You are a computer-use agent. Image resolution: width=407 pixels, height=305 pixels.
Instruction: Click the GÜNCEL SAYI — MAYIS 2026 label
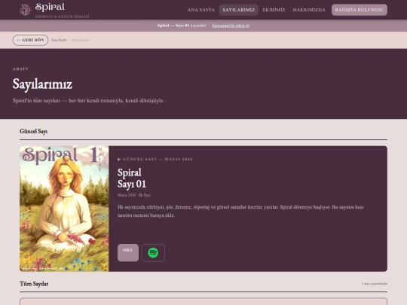155,159
